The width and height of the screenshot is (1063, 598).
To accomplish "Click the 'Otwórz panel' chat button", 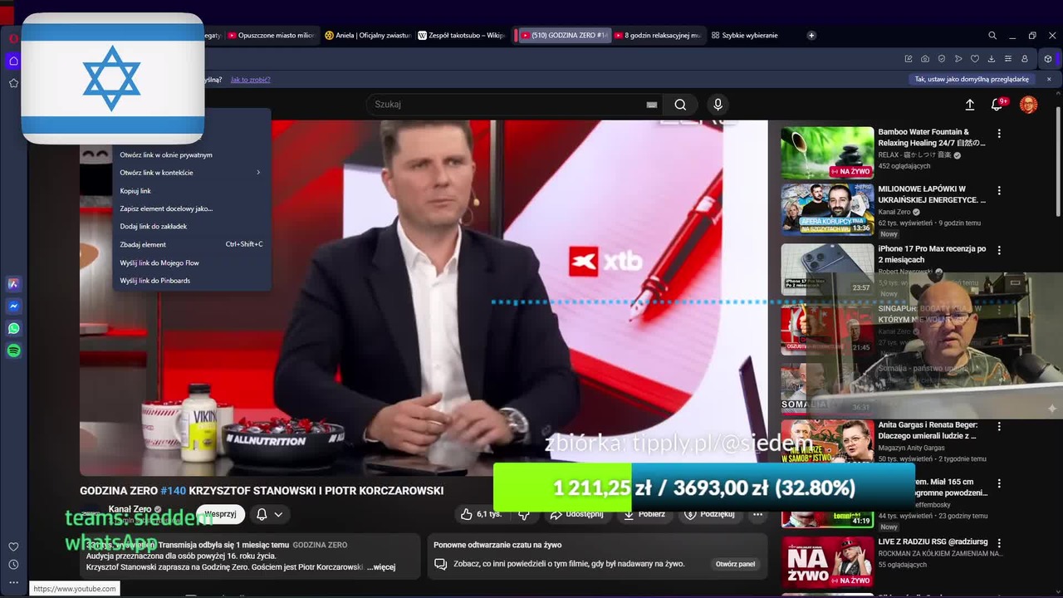I will (735, 564).
